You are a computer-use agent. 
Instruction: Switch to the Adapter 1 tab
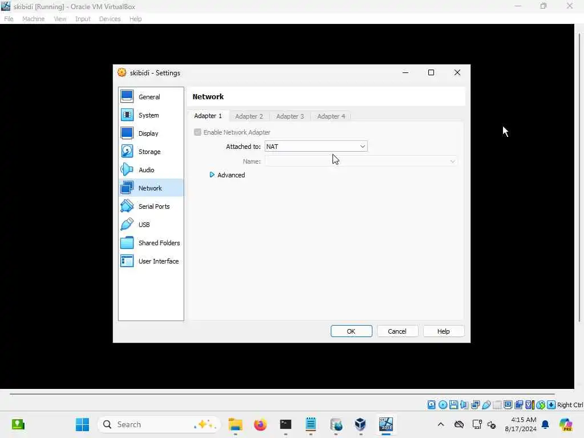[x=208, y=116]
